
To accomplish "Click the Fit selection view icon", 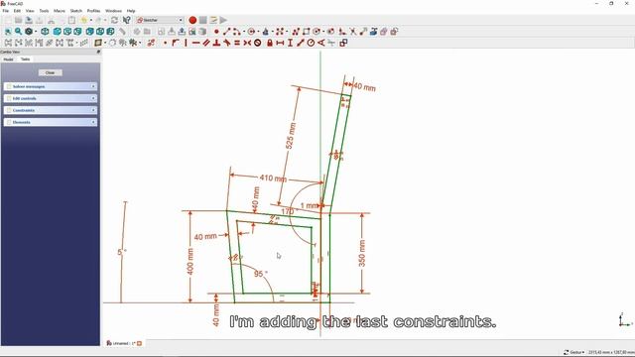I will pos(18,31).
